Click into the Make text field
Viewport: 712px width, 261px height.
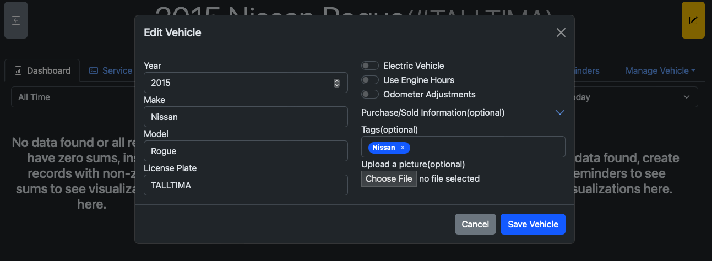point(245,117)
